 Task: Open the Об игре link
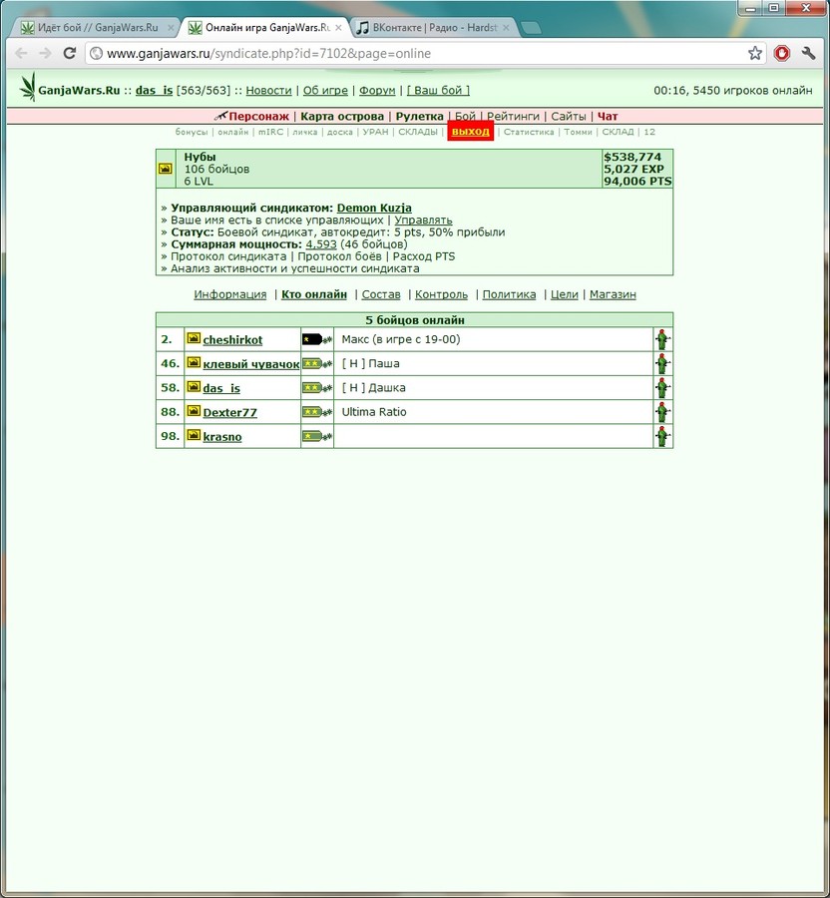point(325,91)
